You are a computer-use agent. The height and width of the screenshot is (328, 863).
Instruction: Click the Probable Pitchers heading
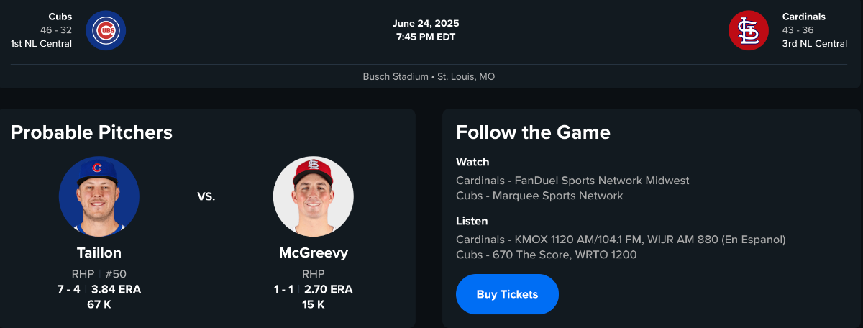point(91,132)
